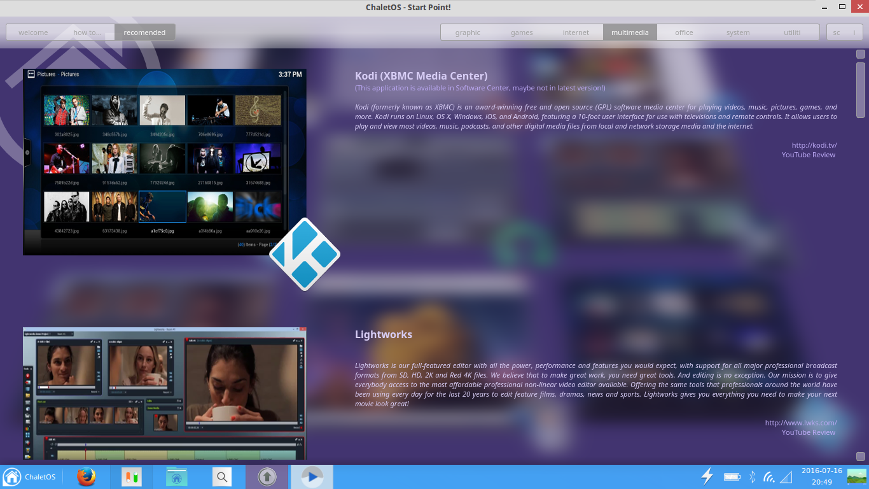Open the office category tab
The image size is (869, 489).
684,32
